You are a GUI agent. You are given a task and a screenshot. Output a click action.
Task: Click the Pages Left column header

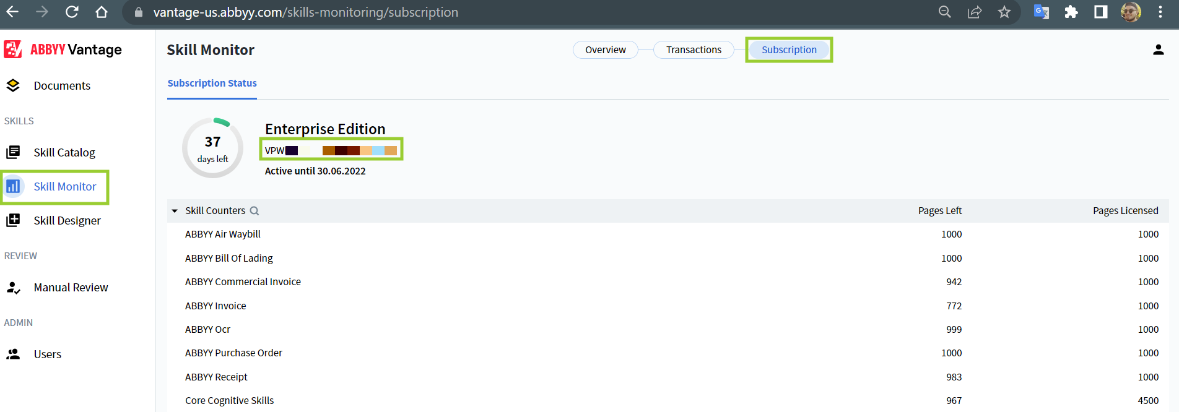pyautogui.click(x=939, y=211)
